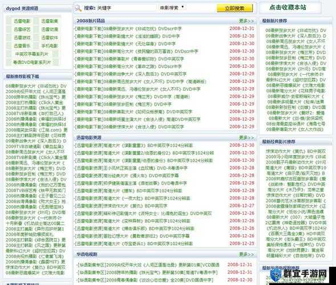This screenshot has height=285, width=336.
Task: Open [华语剧集专区] 《珠光宝气》 更新第50集 entry
Action: coord(147,272)
